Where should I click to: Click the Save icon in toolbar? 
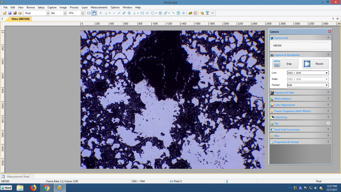coord(10,13)
